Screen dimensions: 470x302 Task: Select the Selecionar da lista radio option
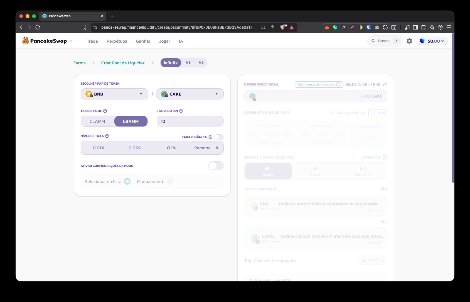click(x=127, y=181)
